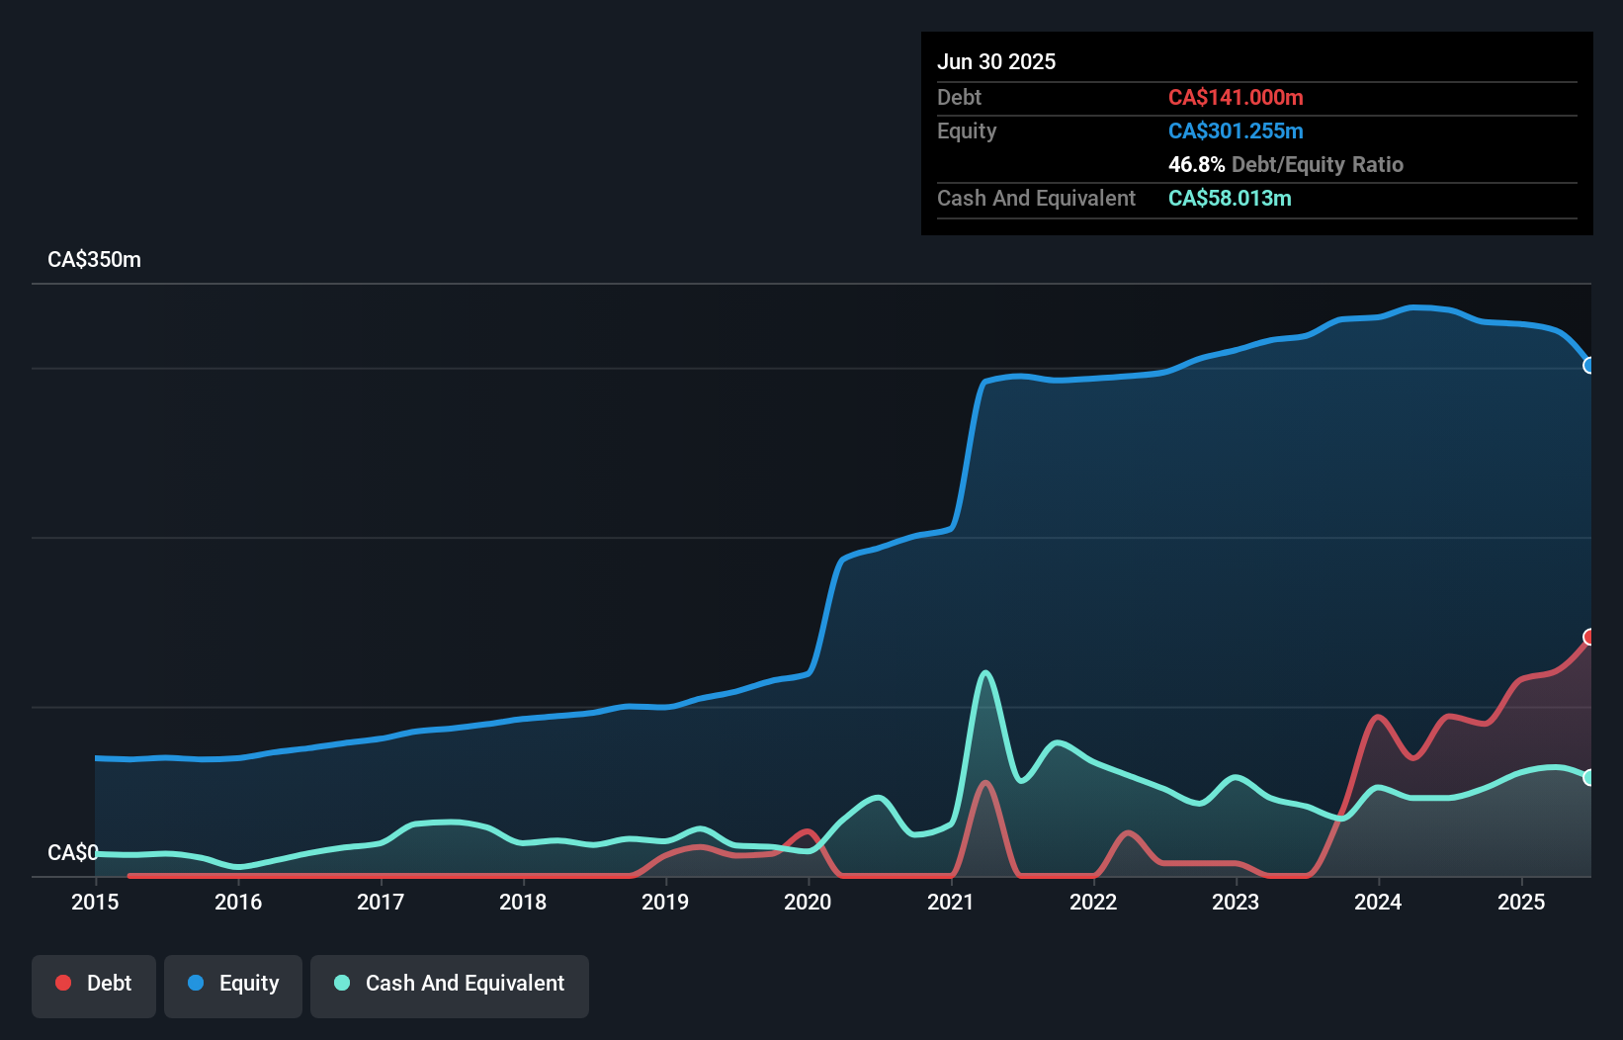
Task: Click the CA$350m axis gridline label
Action: click(x=95, y=259)
